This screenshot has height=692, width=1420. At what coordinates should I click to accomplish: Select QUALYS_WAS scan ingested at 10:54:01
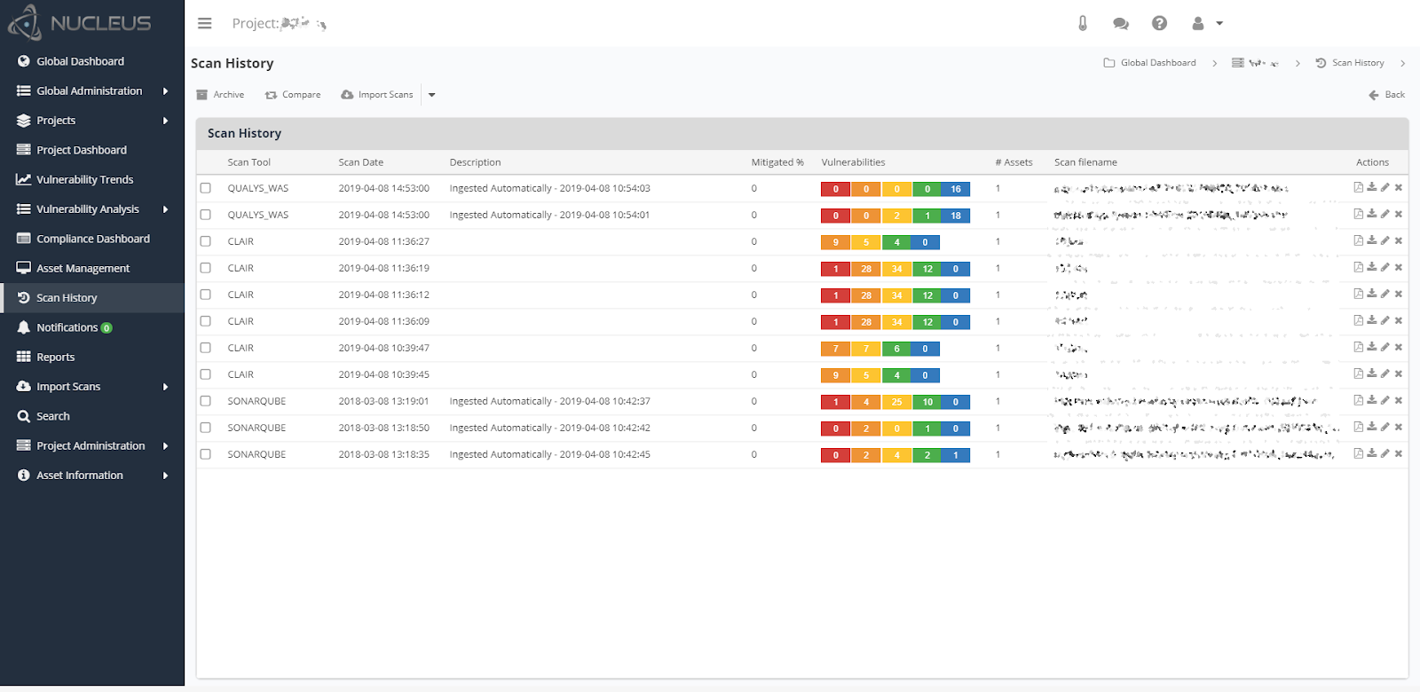click(206, 215)
